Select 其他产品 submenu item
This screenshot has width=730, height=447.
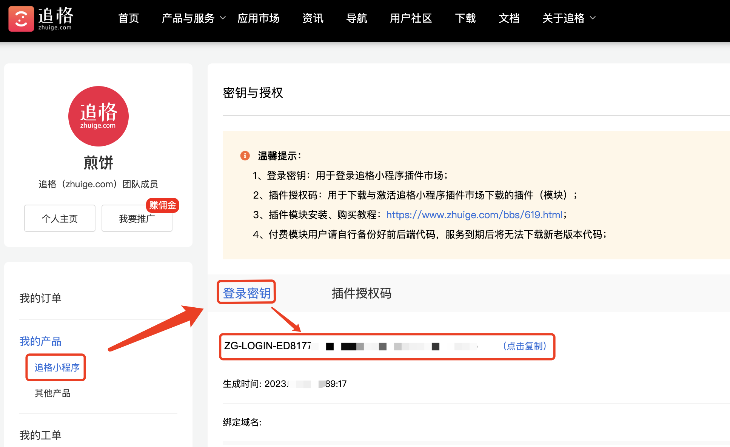[52, 393]
